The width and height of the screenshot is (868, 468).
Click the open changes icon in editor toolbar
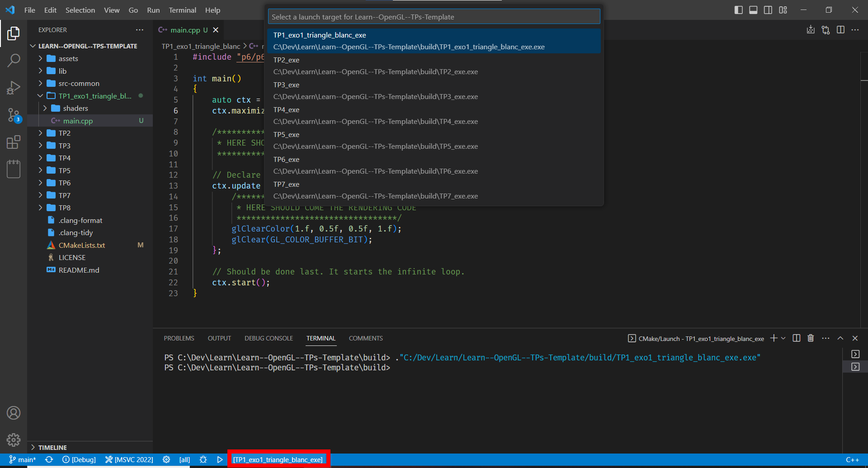[826, 30]
